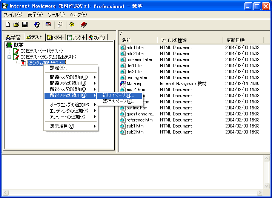
Task: Click the sub1.htm file icon
Action: [x=123, y=126]
